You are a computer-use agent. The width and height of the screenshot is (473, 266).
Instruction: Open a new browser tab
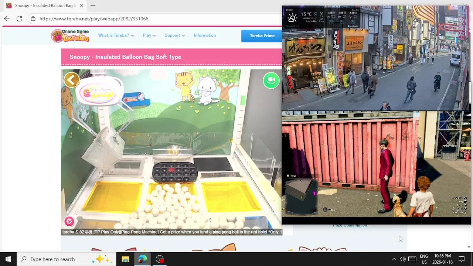[93, 6]
